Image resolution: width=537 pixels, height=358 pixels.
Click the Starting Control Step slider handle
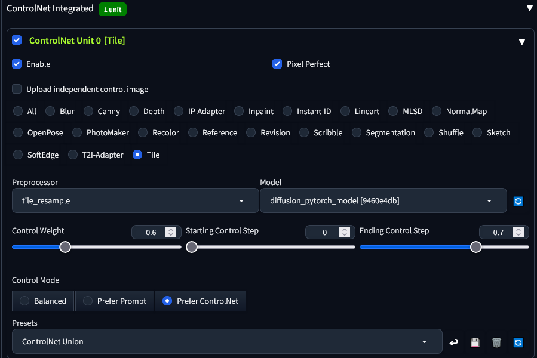[192, 247]
